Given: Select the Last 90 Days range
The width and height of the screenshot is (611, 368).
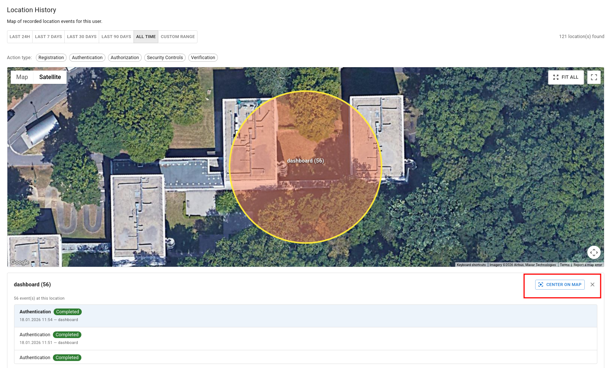Looking at the screenshot, I should pos(116,37).
